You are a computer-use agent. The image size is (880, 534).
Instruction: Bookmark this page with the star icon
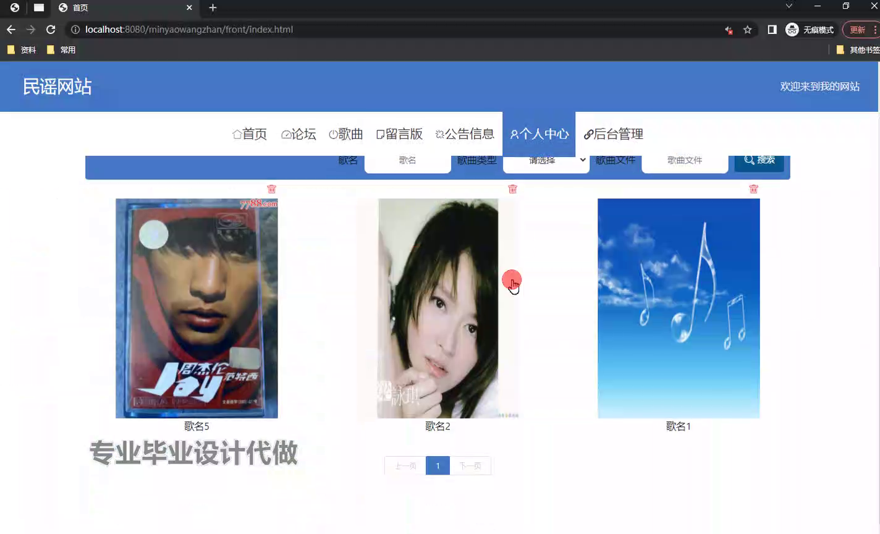point(748,30)
